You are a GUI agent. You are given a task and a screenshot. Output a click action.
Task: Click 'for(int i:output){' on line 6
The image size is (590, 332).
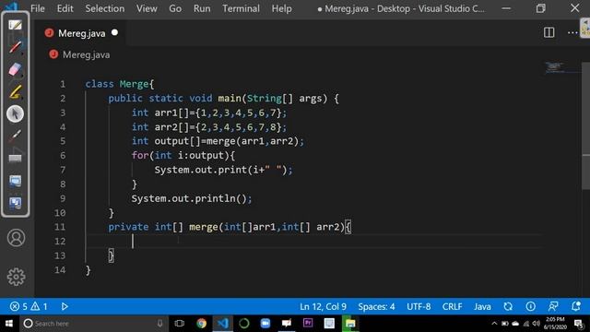[x=183, y=155]
